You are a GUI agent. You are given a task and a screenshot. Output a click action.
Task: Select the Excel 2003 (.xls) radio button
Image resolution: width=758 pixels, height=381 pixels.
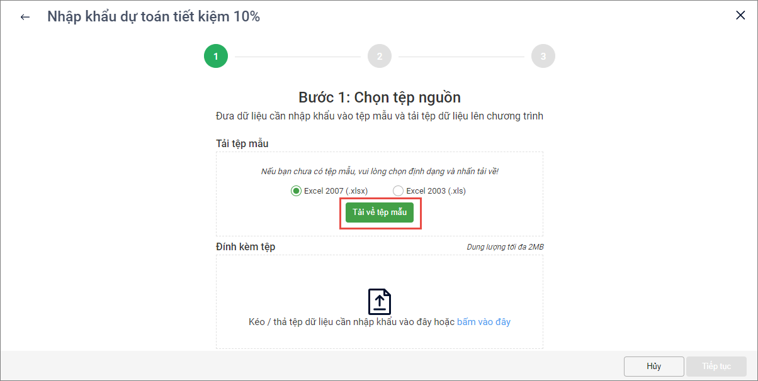pos(398,190)
